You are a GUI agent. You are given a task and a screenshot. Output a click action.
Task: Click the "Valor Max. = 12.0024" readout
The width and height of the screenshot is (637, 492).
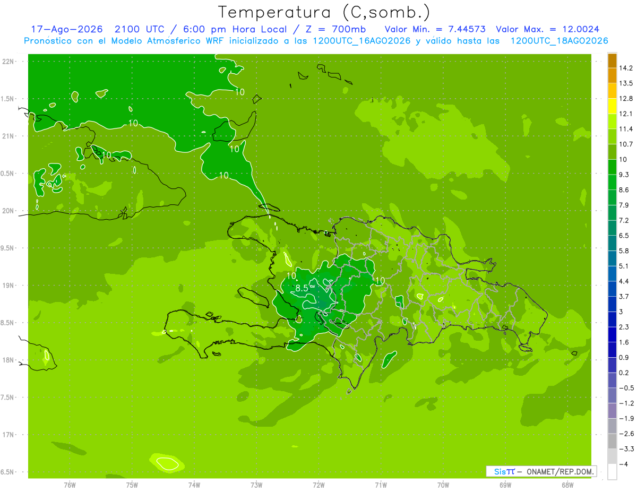coord(547,29)
